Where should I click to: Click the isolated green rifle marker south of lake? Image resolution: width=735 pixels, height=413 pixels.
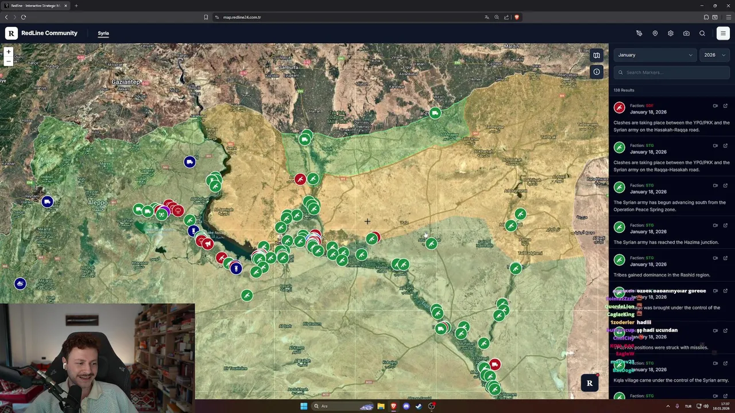click(246, 295)
